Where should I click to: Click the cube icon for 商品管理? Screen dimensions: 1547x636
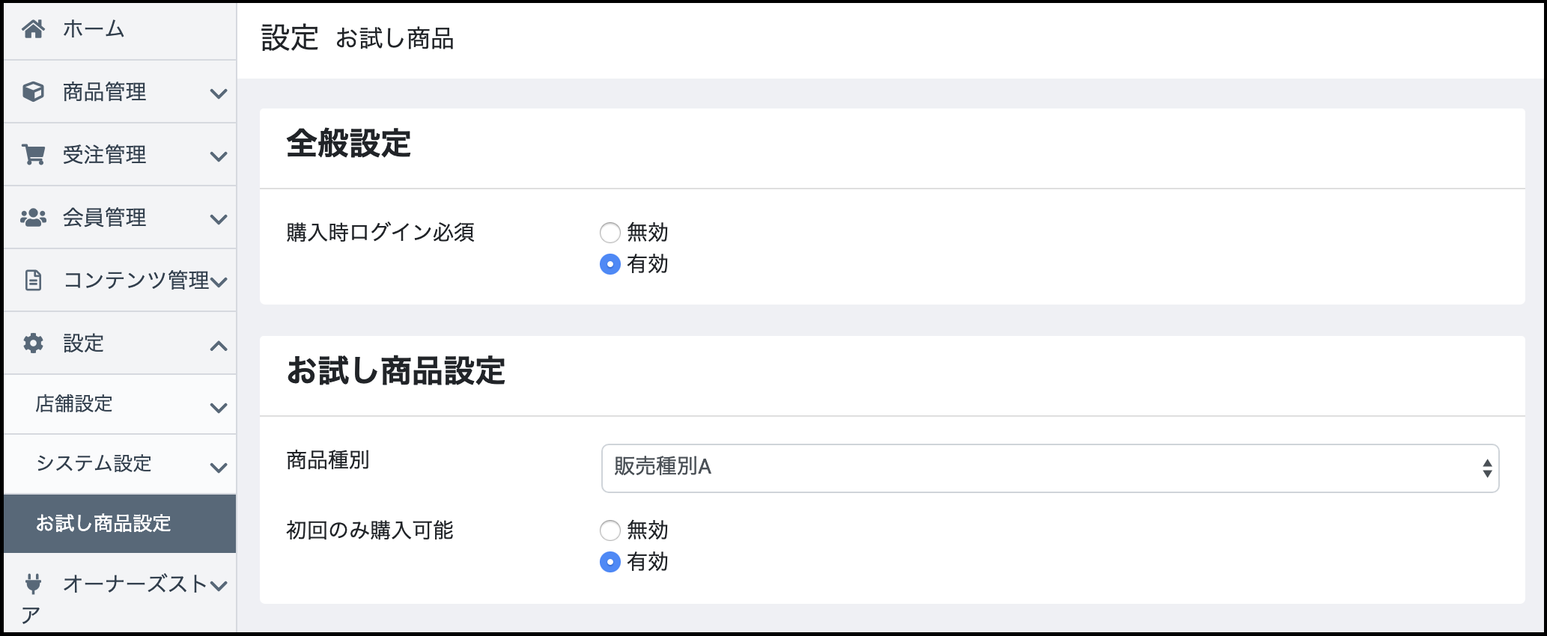click(x=33, y=91)
